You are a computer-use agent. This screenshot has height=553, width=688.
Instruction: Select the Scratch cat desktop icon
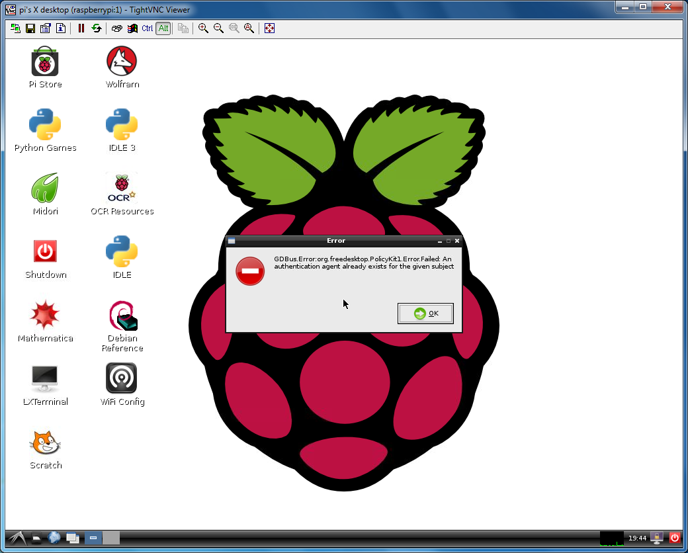45,449
